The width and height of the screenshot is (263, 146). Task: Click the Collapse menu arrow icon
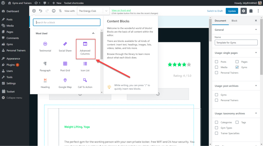coord(3,98)
